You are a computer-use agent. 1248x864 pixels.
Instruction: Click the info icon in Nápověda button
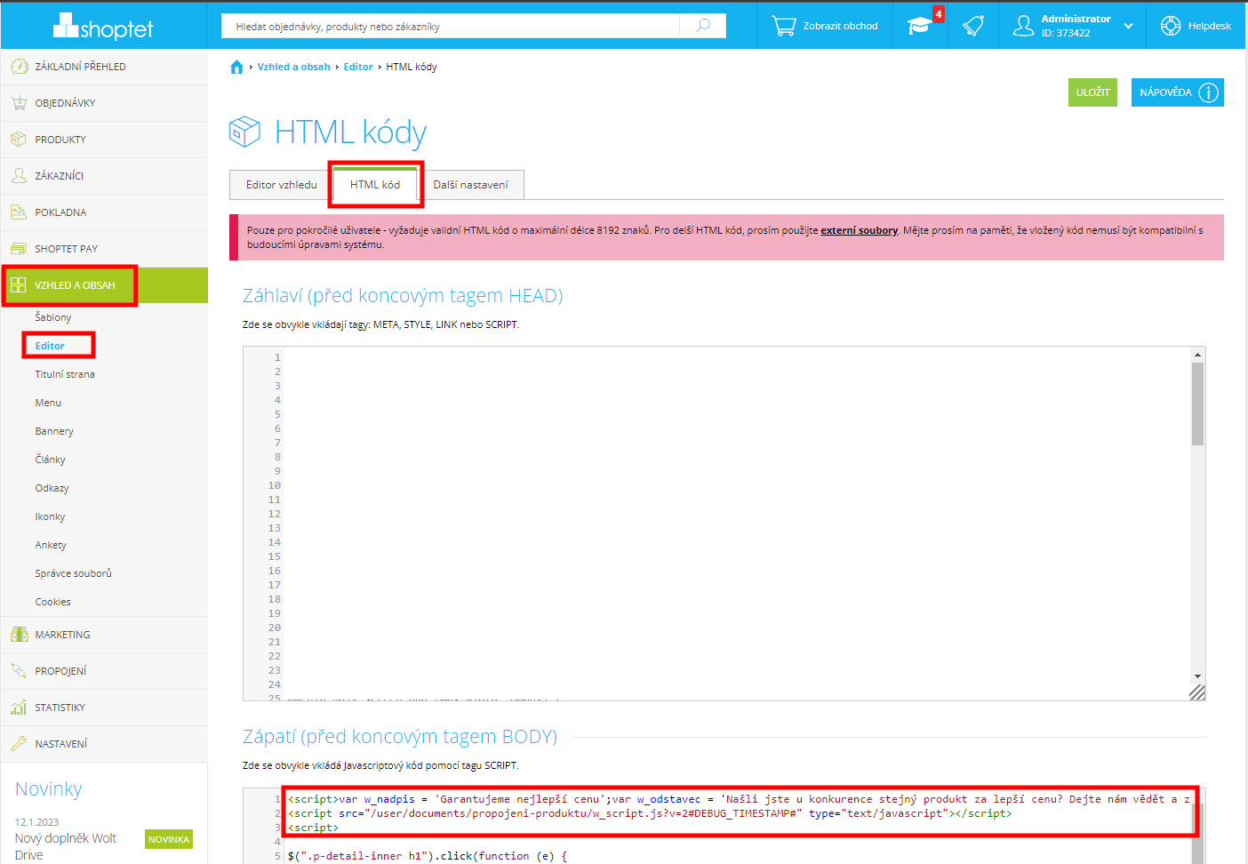1208,92
